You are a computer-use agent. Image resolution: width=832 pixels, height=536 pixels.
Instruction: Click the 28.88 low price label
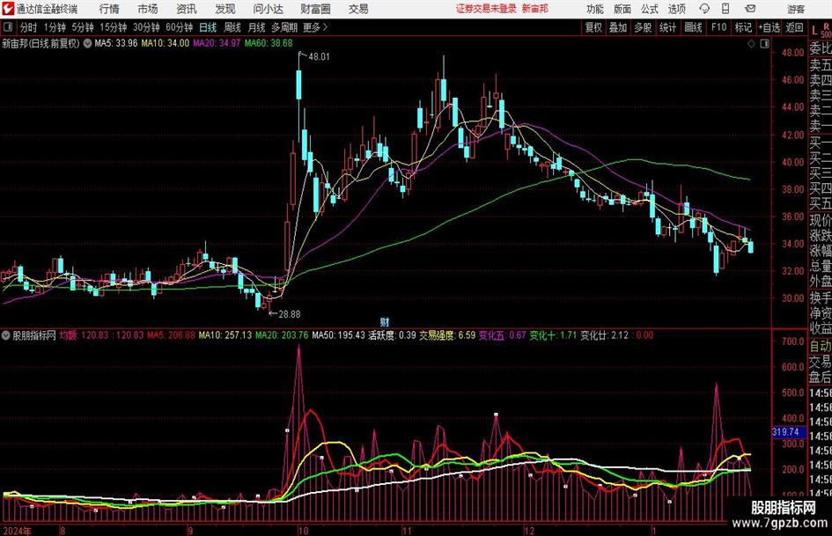pos(289,314)
